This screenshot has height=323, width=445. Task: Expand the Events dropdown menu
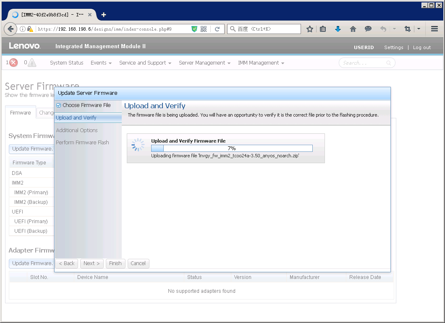coord(101,63)
